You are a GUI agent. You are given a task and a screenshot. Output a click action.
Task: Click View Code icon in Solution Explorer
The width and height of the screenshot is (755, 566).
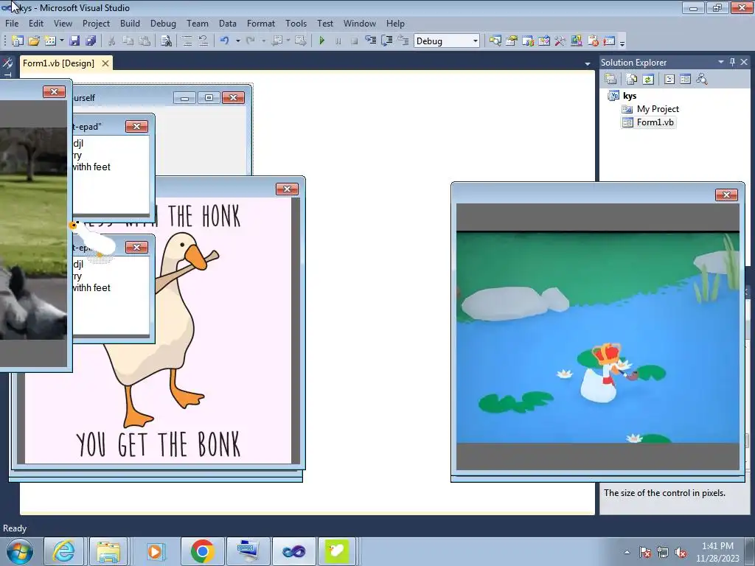(669, 79)
